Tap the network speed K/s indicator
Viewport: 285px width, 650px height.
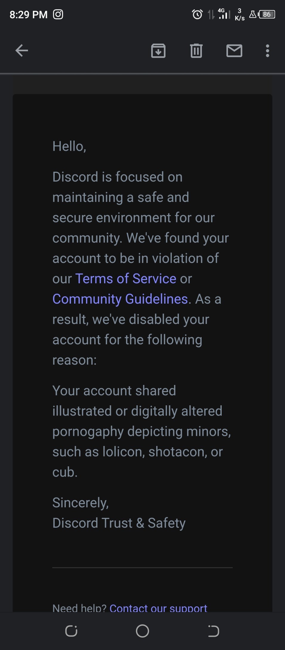point(240,14)
